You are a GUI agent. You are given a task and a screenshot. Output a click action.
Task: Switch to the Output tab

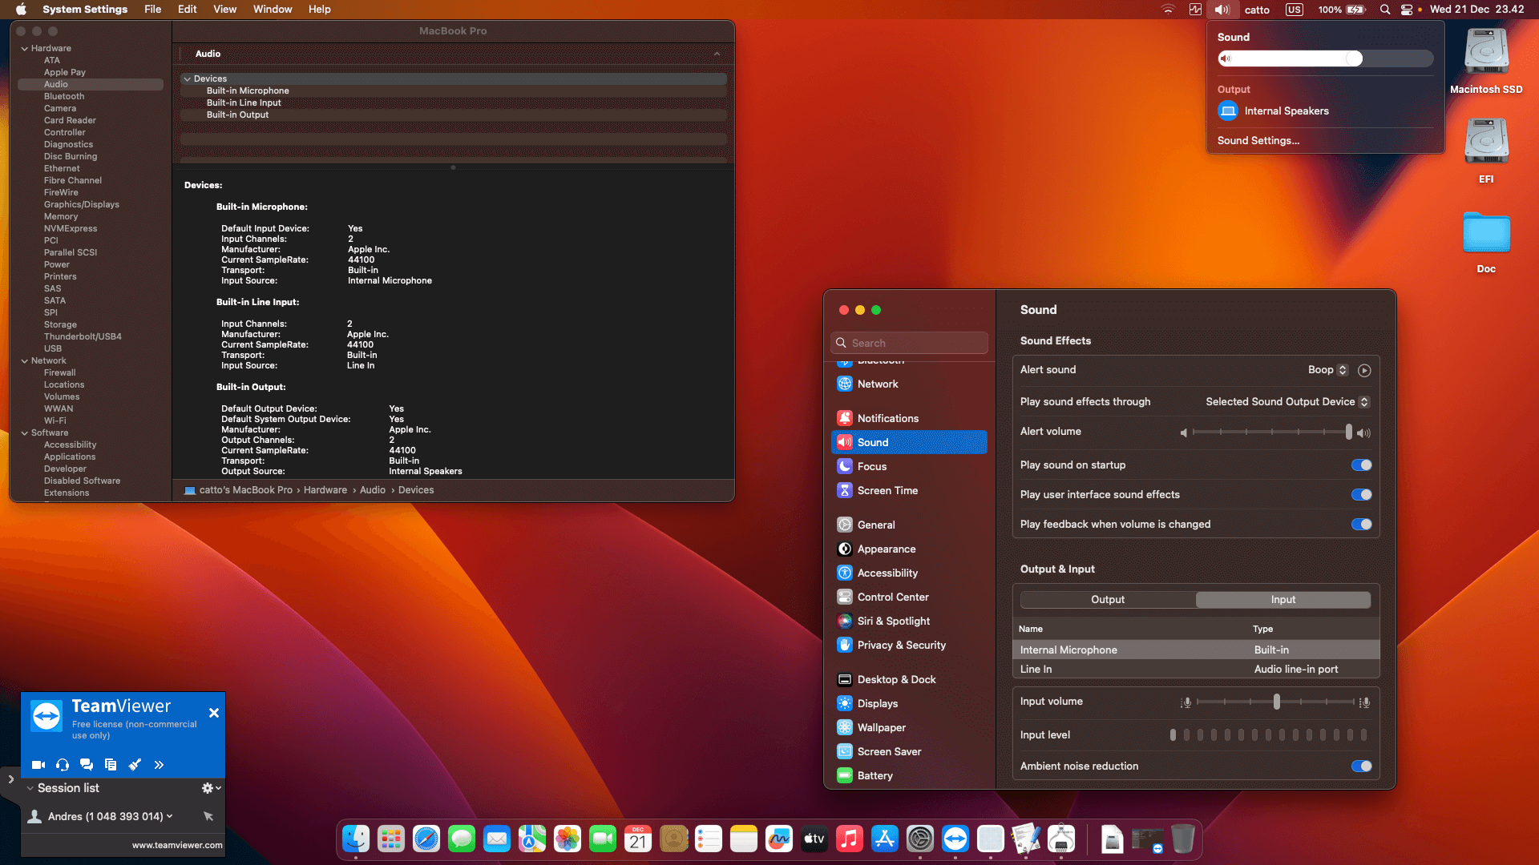coord(1108,600)
